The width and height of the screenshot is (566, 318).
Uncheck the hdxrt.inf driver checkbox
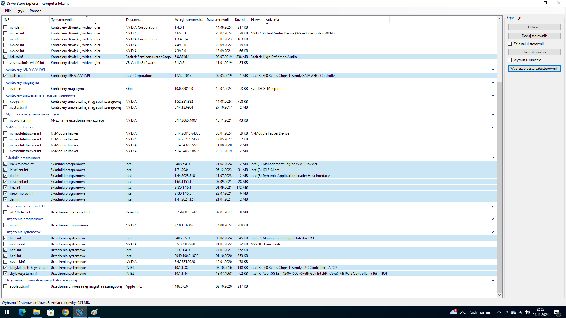tap(5, 57)
